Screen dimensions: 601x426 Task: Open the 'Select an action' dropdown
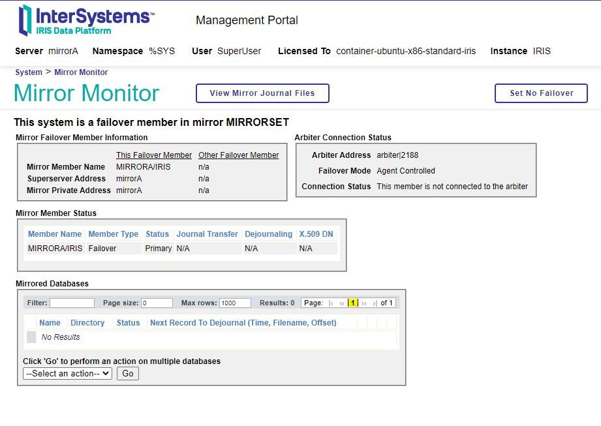click(x=67, y=374)
